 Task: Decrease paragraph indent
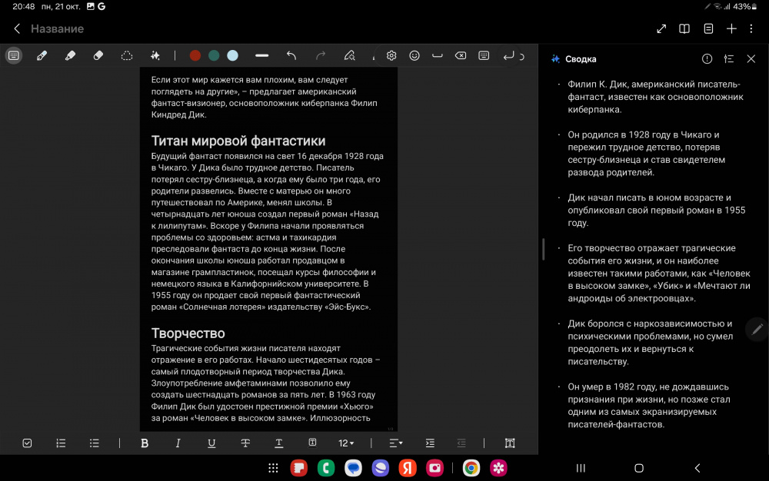click(461, 443)
